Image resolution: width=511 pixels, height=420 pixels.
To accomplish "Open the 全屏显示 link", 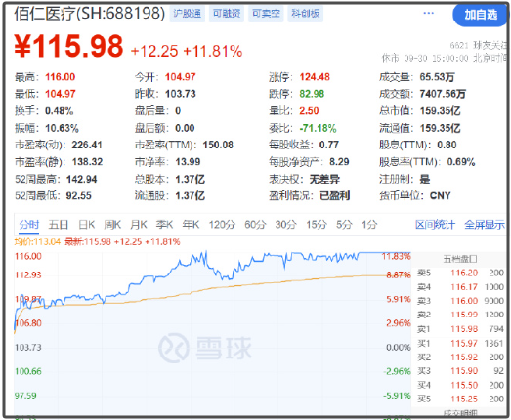I will (485, 225).
